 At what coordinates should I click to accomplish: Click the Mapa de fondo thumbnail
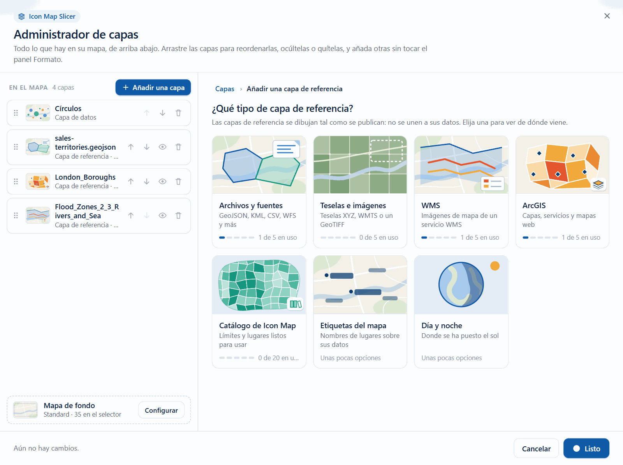coord(25,410)
